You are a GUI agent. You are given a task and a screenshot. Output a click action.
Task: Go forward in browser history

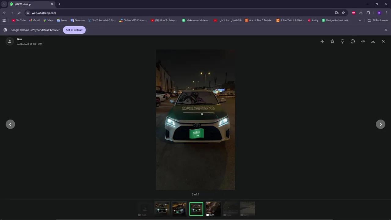click(x=12, y=13)
